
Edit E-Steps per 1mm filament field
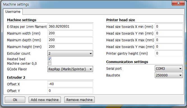coord(70,27)
